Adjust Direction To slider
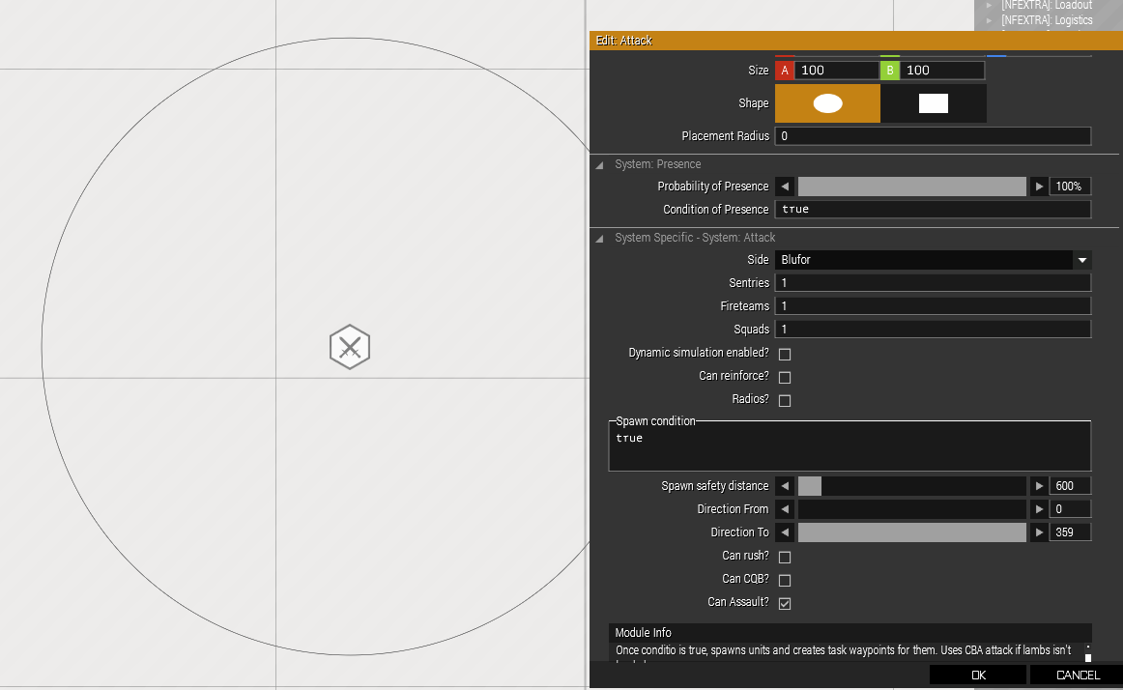 [911, 532]
